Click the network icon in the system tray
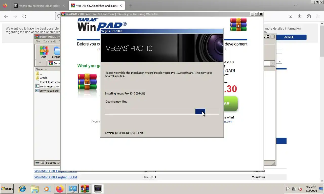 click(294, 189)
